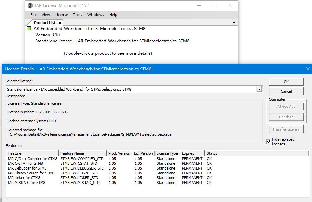Sort by the License Type column header
The image size is (312, 202).
[x=167, y=153]
